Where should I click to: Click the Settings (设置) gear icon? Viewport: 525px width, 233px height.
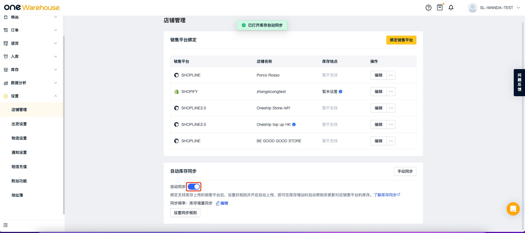coord(6,96)
